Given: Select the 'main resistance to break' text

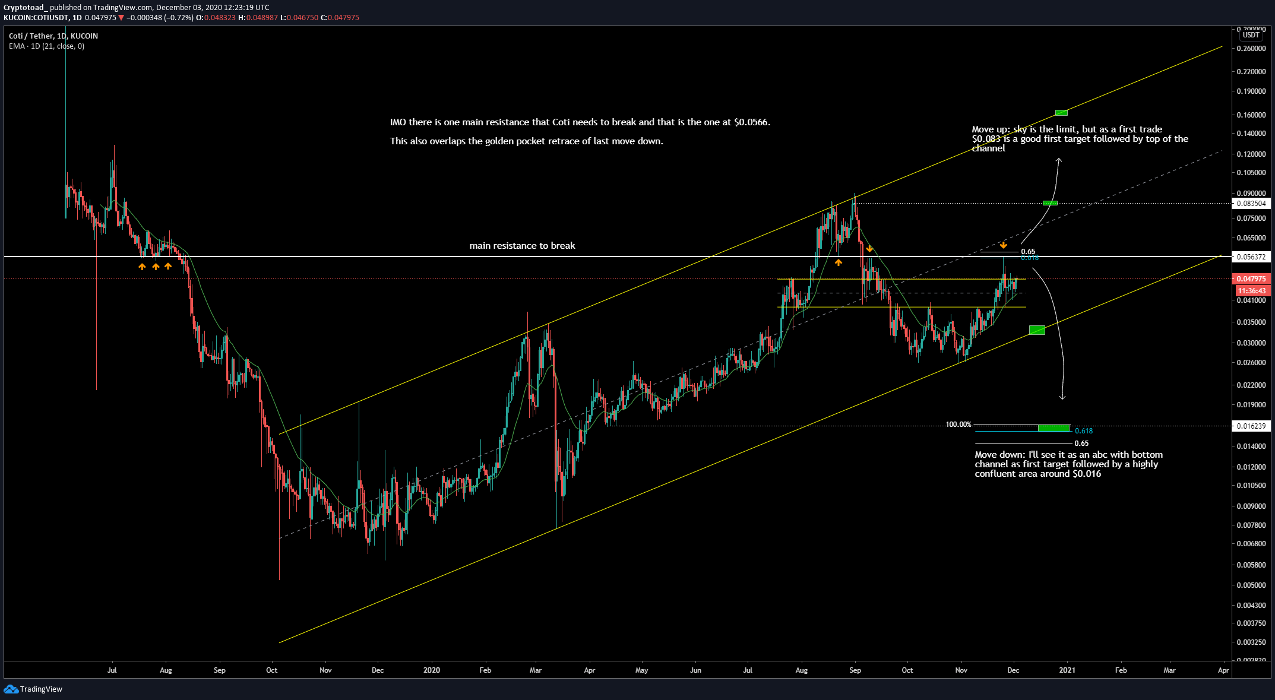Looking at the screenshot, I should pyautogui.click(x=522, y=246).
